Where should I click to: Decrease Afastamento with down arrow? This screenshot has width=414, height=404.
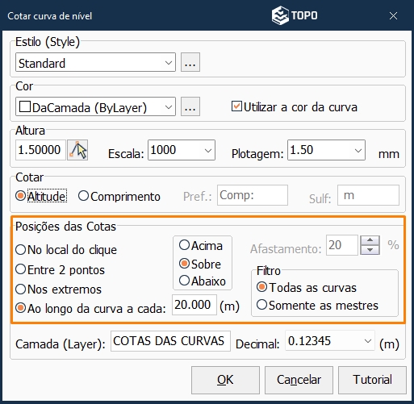pyautogui.click(x=370, y=250)
